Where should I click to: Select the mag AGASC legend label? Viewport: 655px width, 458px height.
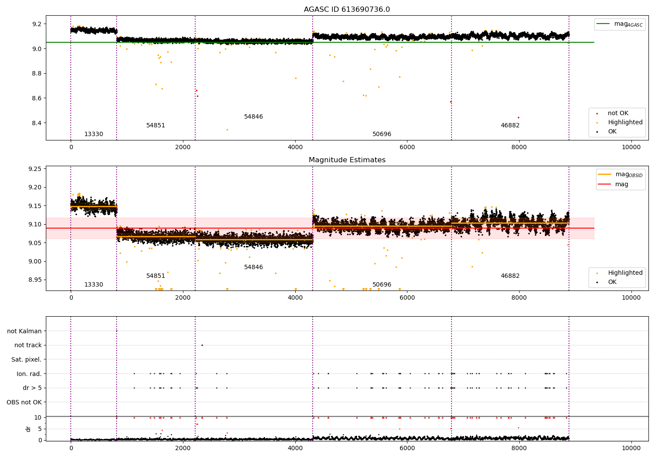click(628, 24)
